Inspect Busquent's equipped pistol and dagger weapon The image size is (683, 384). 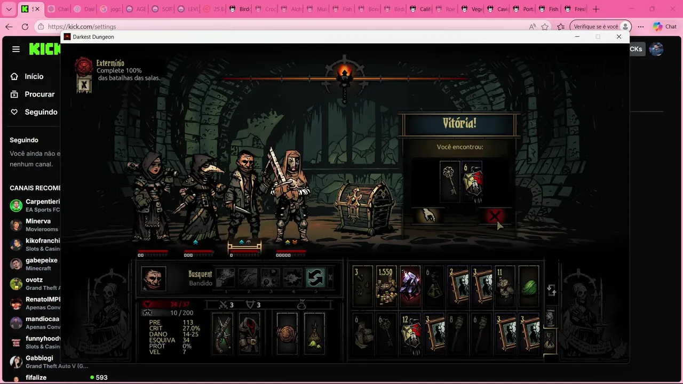223,334
